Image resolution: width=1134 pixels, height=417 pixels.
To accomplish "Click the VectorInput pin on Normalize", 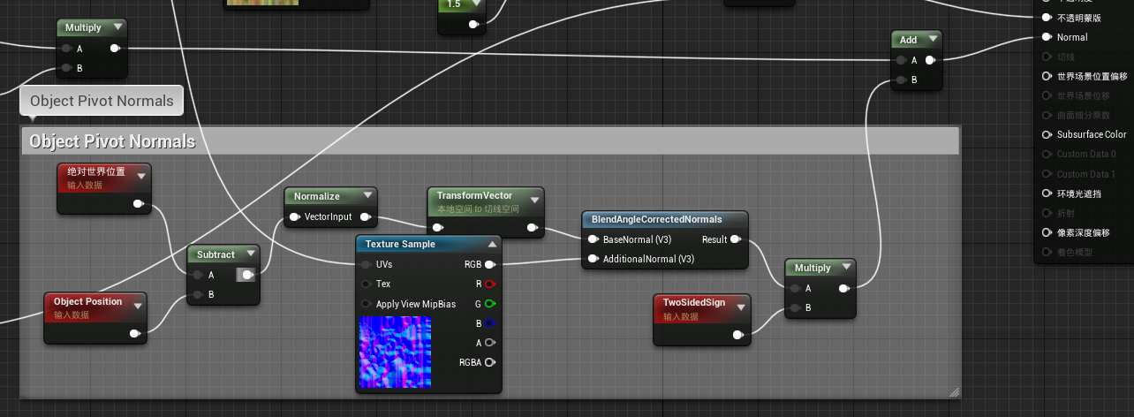I will point(295,216).
